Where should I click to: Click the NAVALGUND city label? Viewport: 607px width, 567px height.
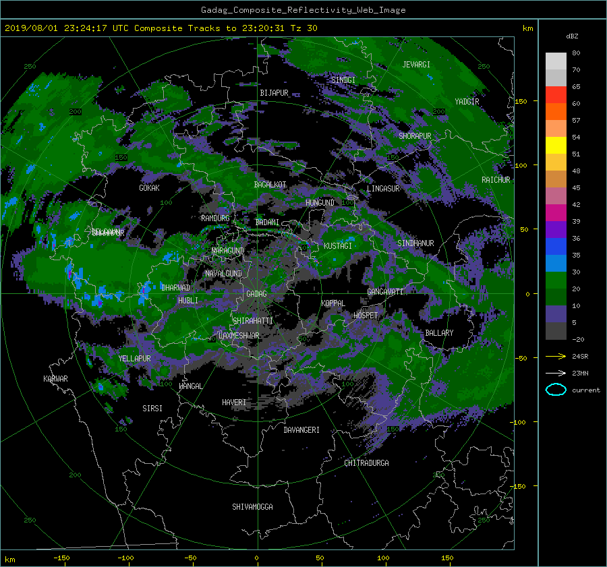223,274
